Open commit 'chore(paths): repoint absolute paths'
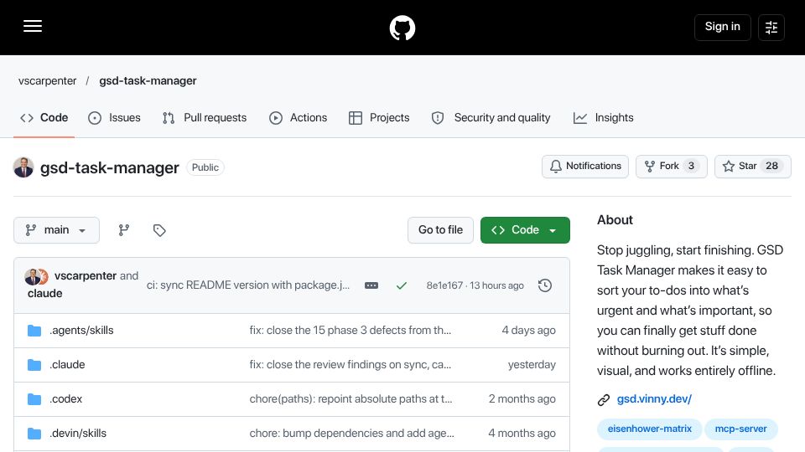The height and width of the screenshot is (452, 805). (x=351, y=399)
